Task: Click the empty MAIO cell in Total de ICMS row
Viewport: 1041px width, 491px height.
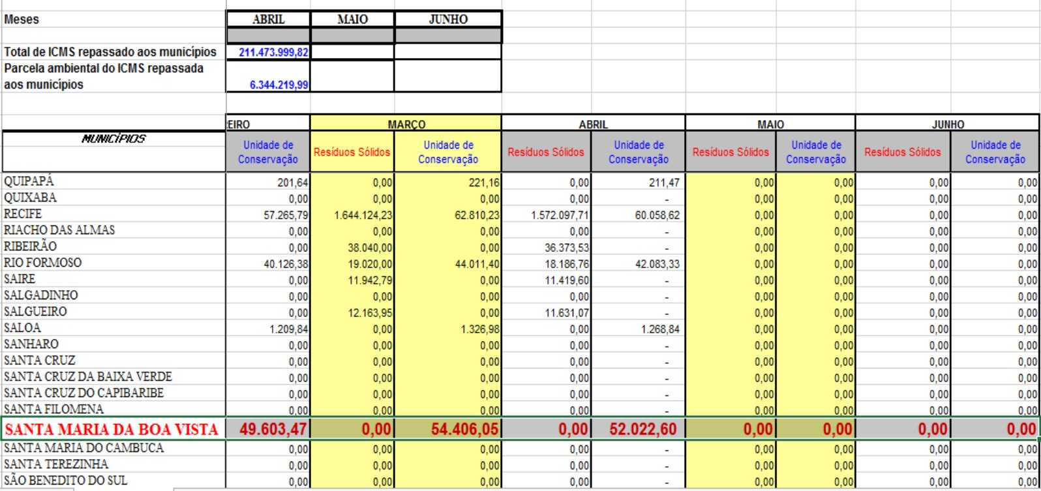Action: (x=352, y=52)
